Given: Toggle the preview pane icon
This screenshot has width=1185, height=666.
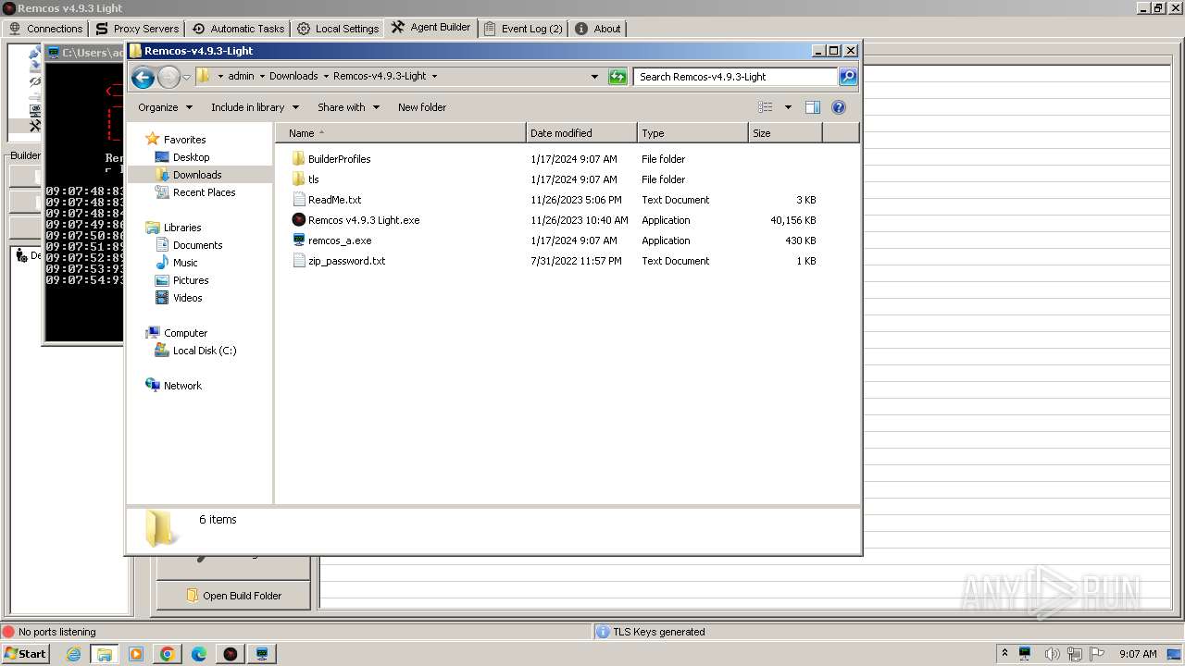Looking at the screenshot, I should coord(813,107).
